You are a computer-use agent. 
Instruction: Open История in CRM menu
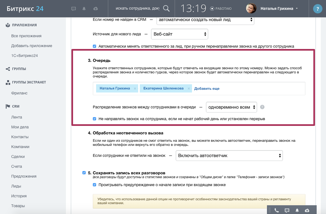[19, 196]
